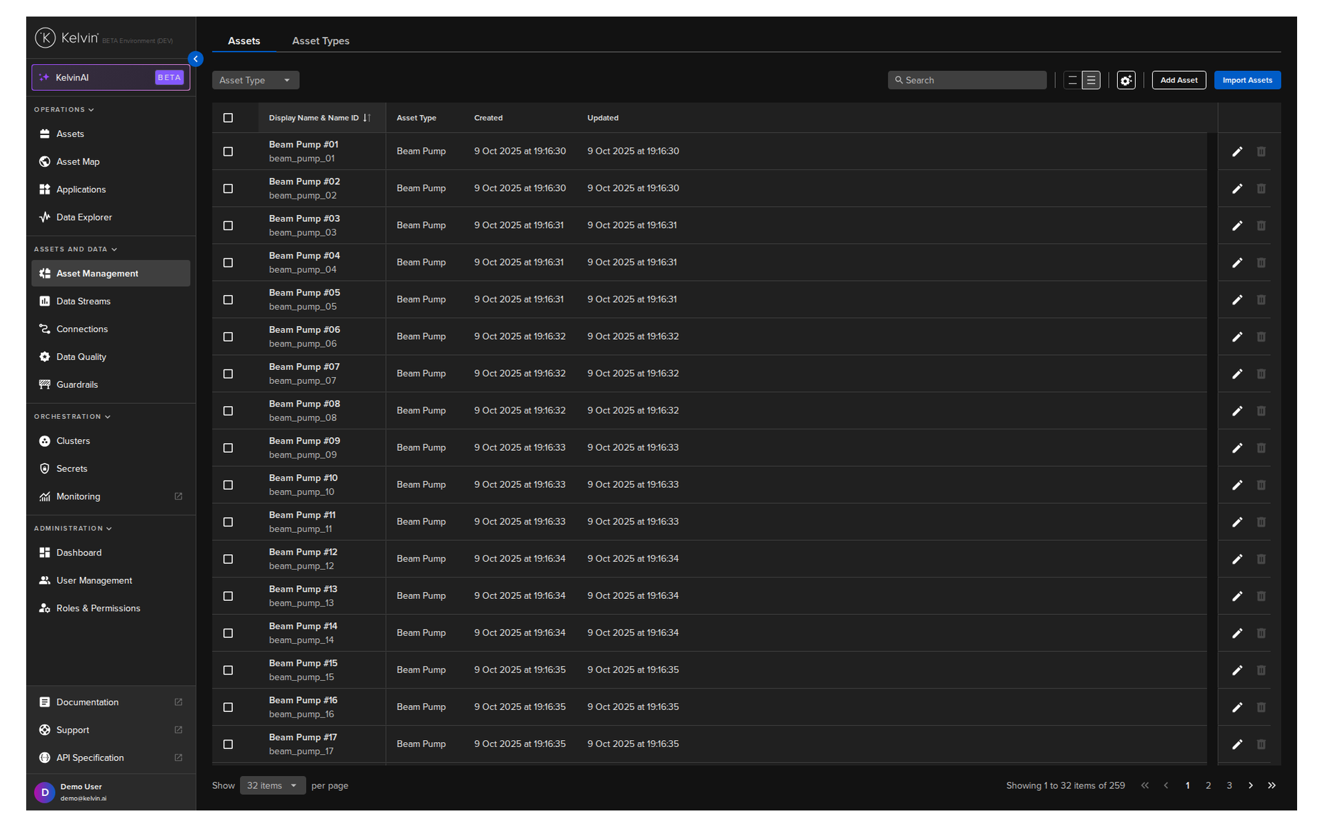Viewport: 1324px width, 827px height.
Task: Check the select-all header checkbox
Action: (x=228, y=118)
